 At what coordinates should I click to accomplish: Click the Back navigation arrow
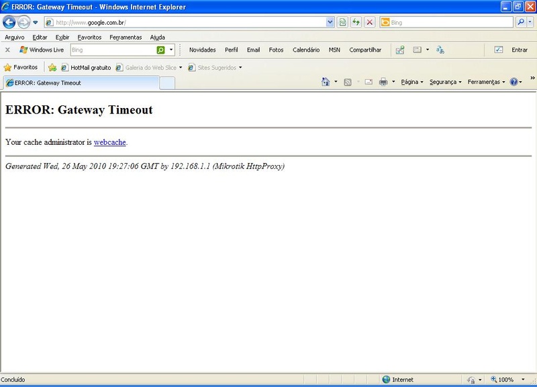9,23
